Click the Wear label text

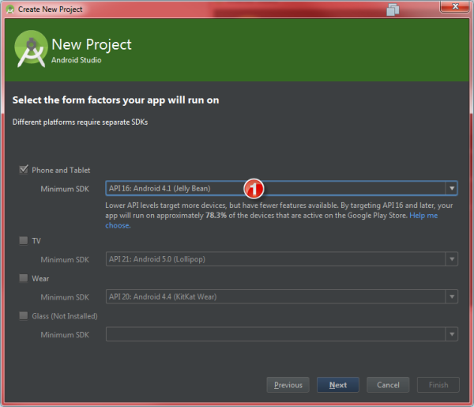tap(40, 278)
